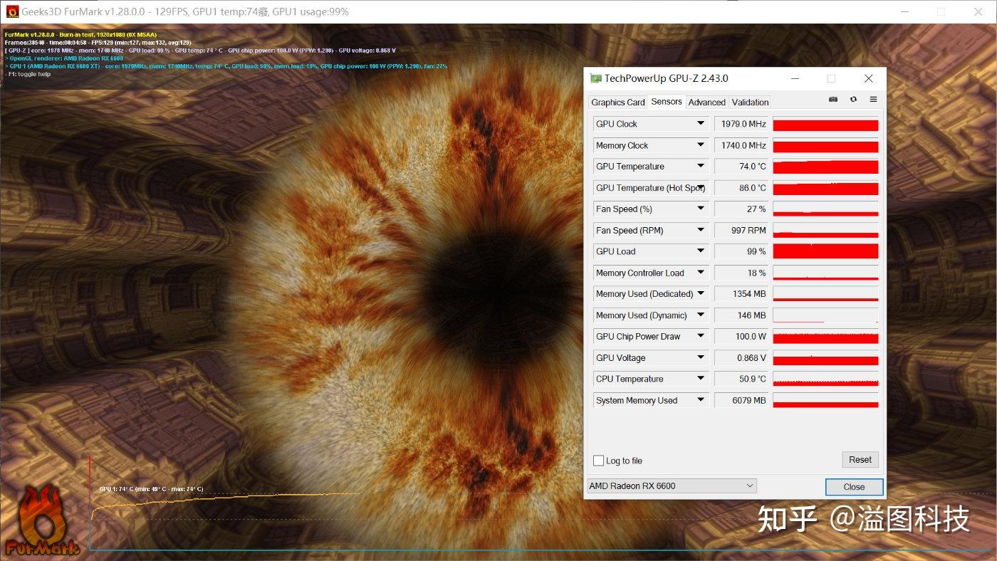Click the Memory Clock history graph

click(826, 145)
